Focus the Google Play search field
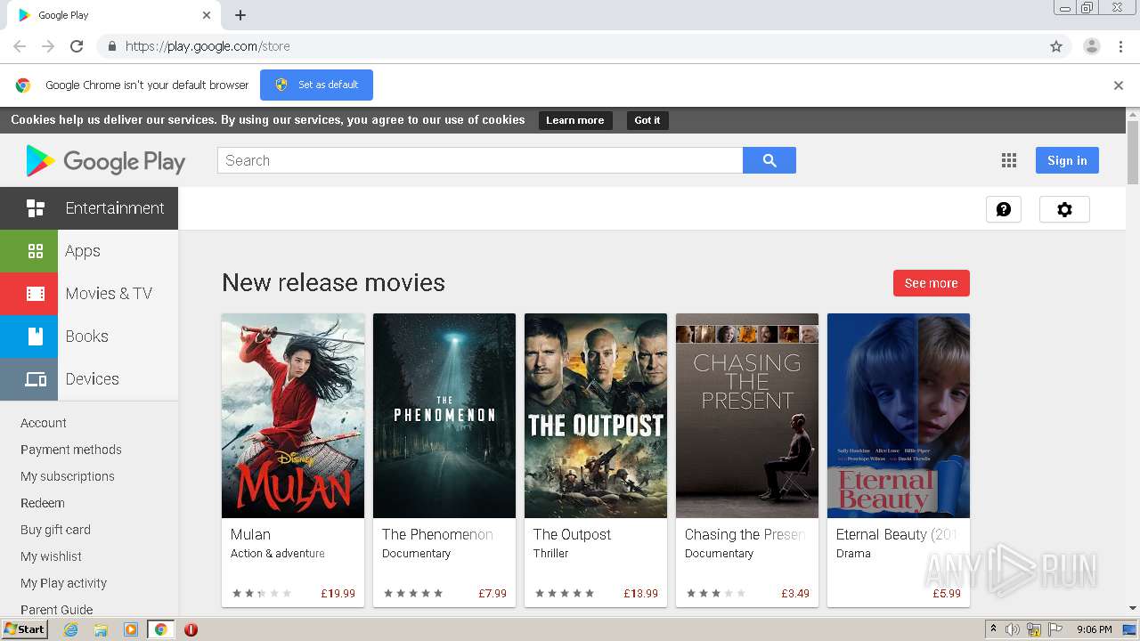This screenshot has height=641, width=1140. pos(480,160)
